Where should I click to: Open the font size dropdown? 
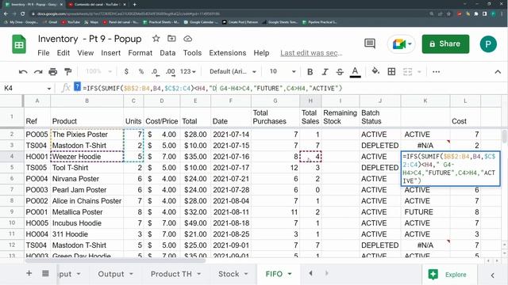pyautogui.click(x=283, y=71)
